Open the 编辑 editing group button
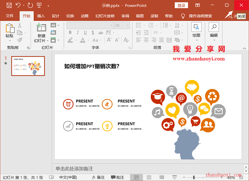This screenshot has height=181, width=249. [214, 32]
